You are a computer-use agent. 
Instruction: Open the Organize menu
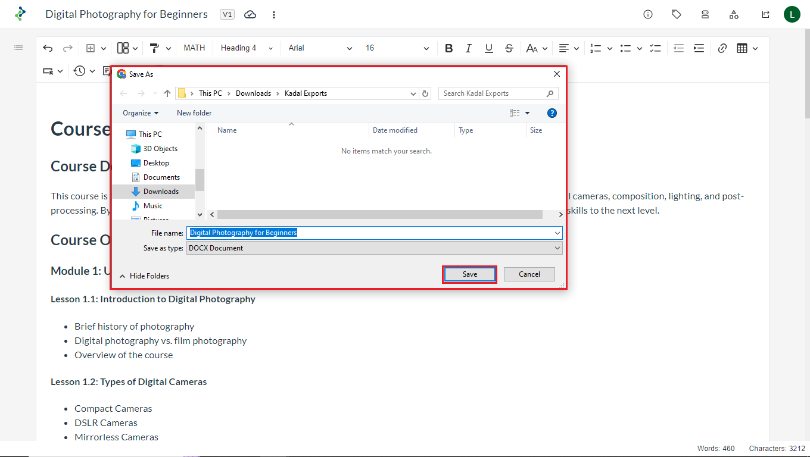click(141, 113)
